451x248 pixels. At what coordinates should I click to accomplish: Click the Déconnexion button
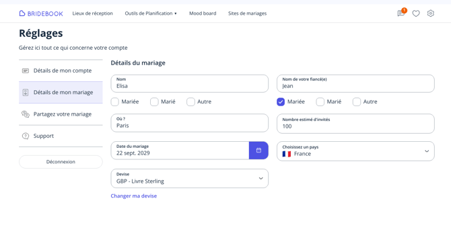(61, 162)
